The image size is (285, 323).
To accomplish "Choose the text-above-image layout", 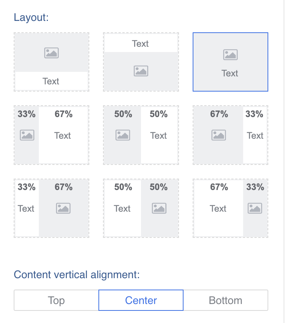I will (x=141, y=62).
